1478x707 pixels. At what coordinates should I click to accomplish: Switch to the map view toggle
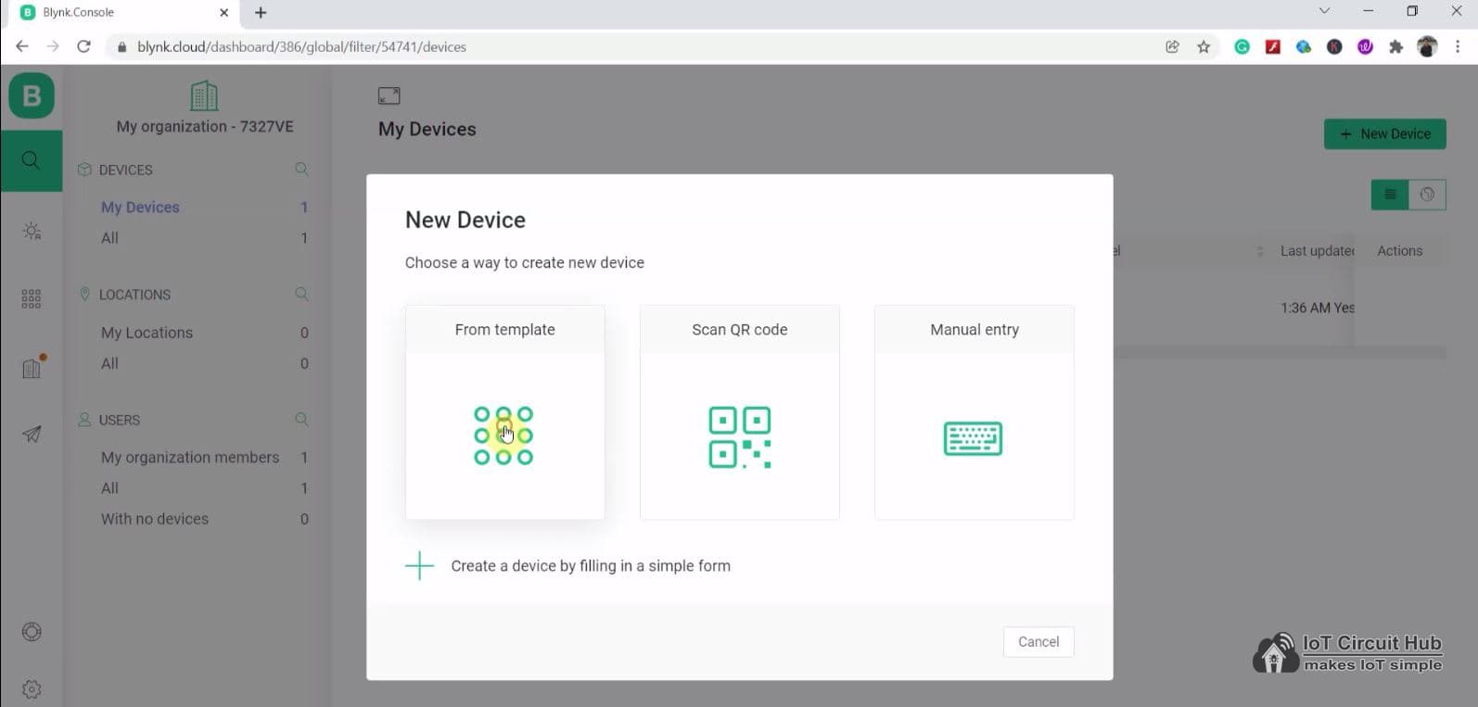point(1427,195)
